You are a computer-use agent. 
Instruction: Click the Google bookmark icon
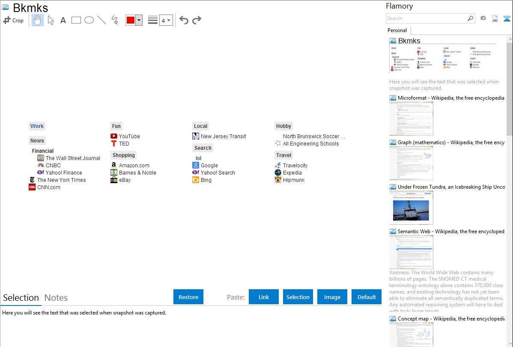coord(196,165)
